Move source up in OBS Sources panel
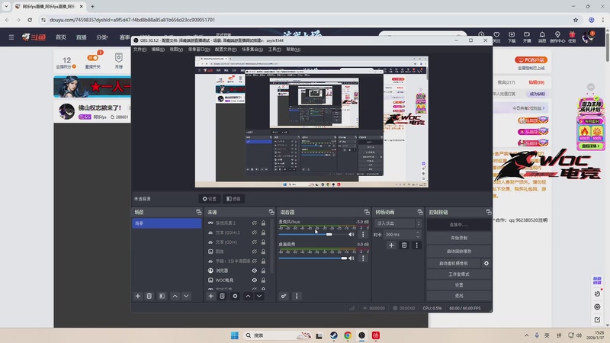The width and height of the screenshot is (610, 343). pyautogui.click(x=248, y=296)
